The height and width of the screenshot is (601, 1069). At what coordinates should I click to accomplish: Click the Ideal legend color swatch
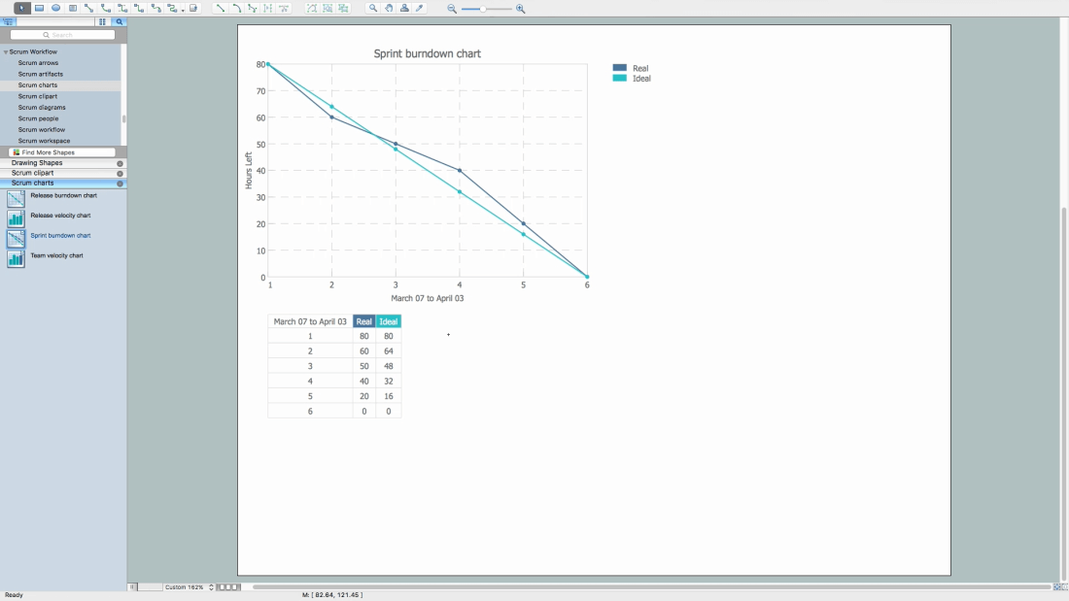coord(619,78)
